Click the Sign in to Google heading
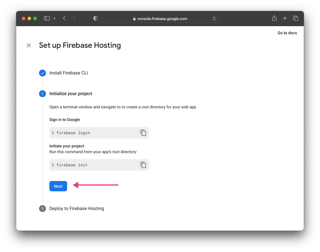320x252 pixels. 65,120
